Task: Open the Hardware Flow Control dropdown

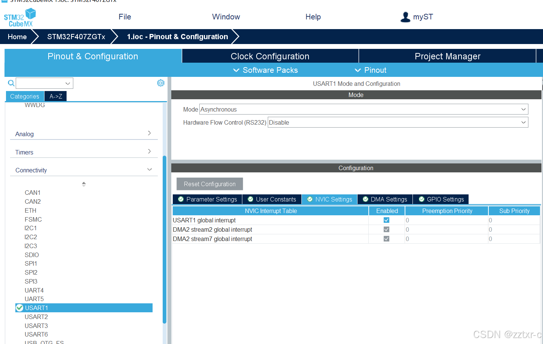Action: pos(398,122)
